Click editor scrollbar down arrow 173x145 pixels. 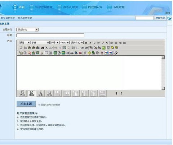[163, 88]
